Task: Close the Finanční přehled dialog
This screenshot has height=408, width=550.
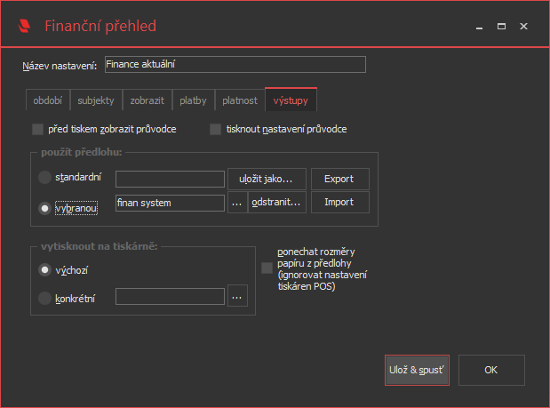Action: coord(524,27)
